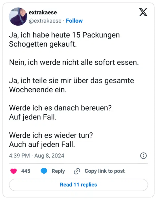Click the chain link icon
The width and height of the screenshot is (157, 200).
(x=77, y=171)
